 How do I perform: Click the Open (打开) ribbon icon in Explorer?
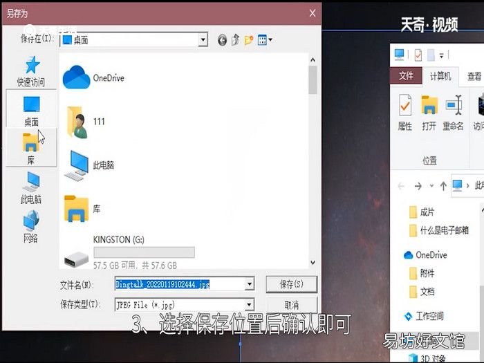tap(429, 113)
